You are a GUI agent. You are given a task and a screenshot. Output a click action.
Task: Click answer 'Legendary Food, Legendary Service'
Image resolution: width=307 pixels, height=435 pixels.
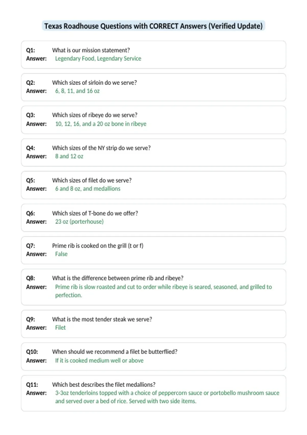(98, 59)
